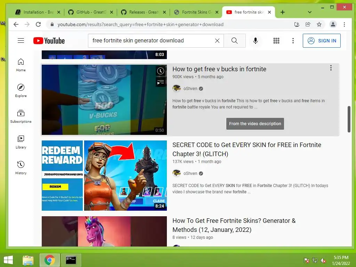Open Subscriptions in the sidebar
This screenshot has width=356, height=267.
pyautogui.click(x=21, y=116)
